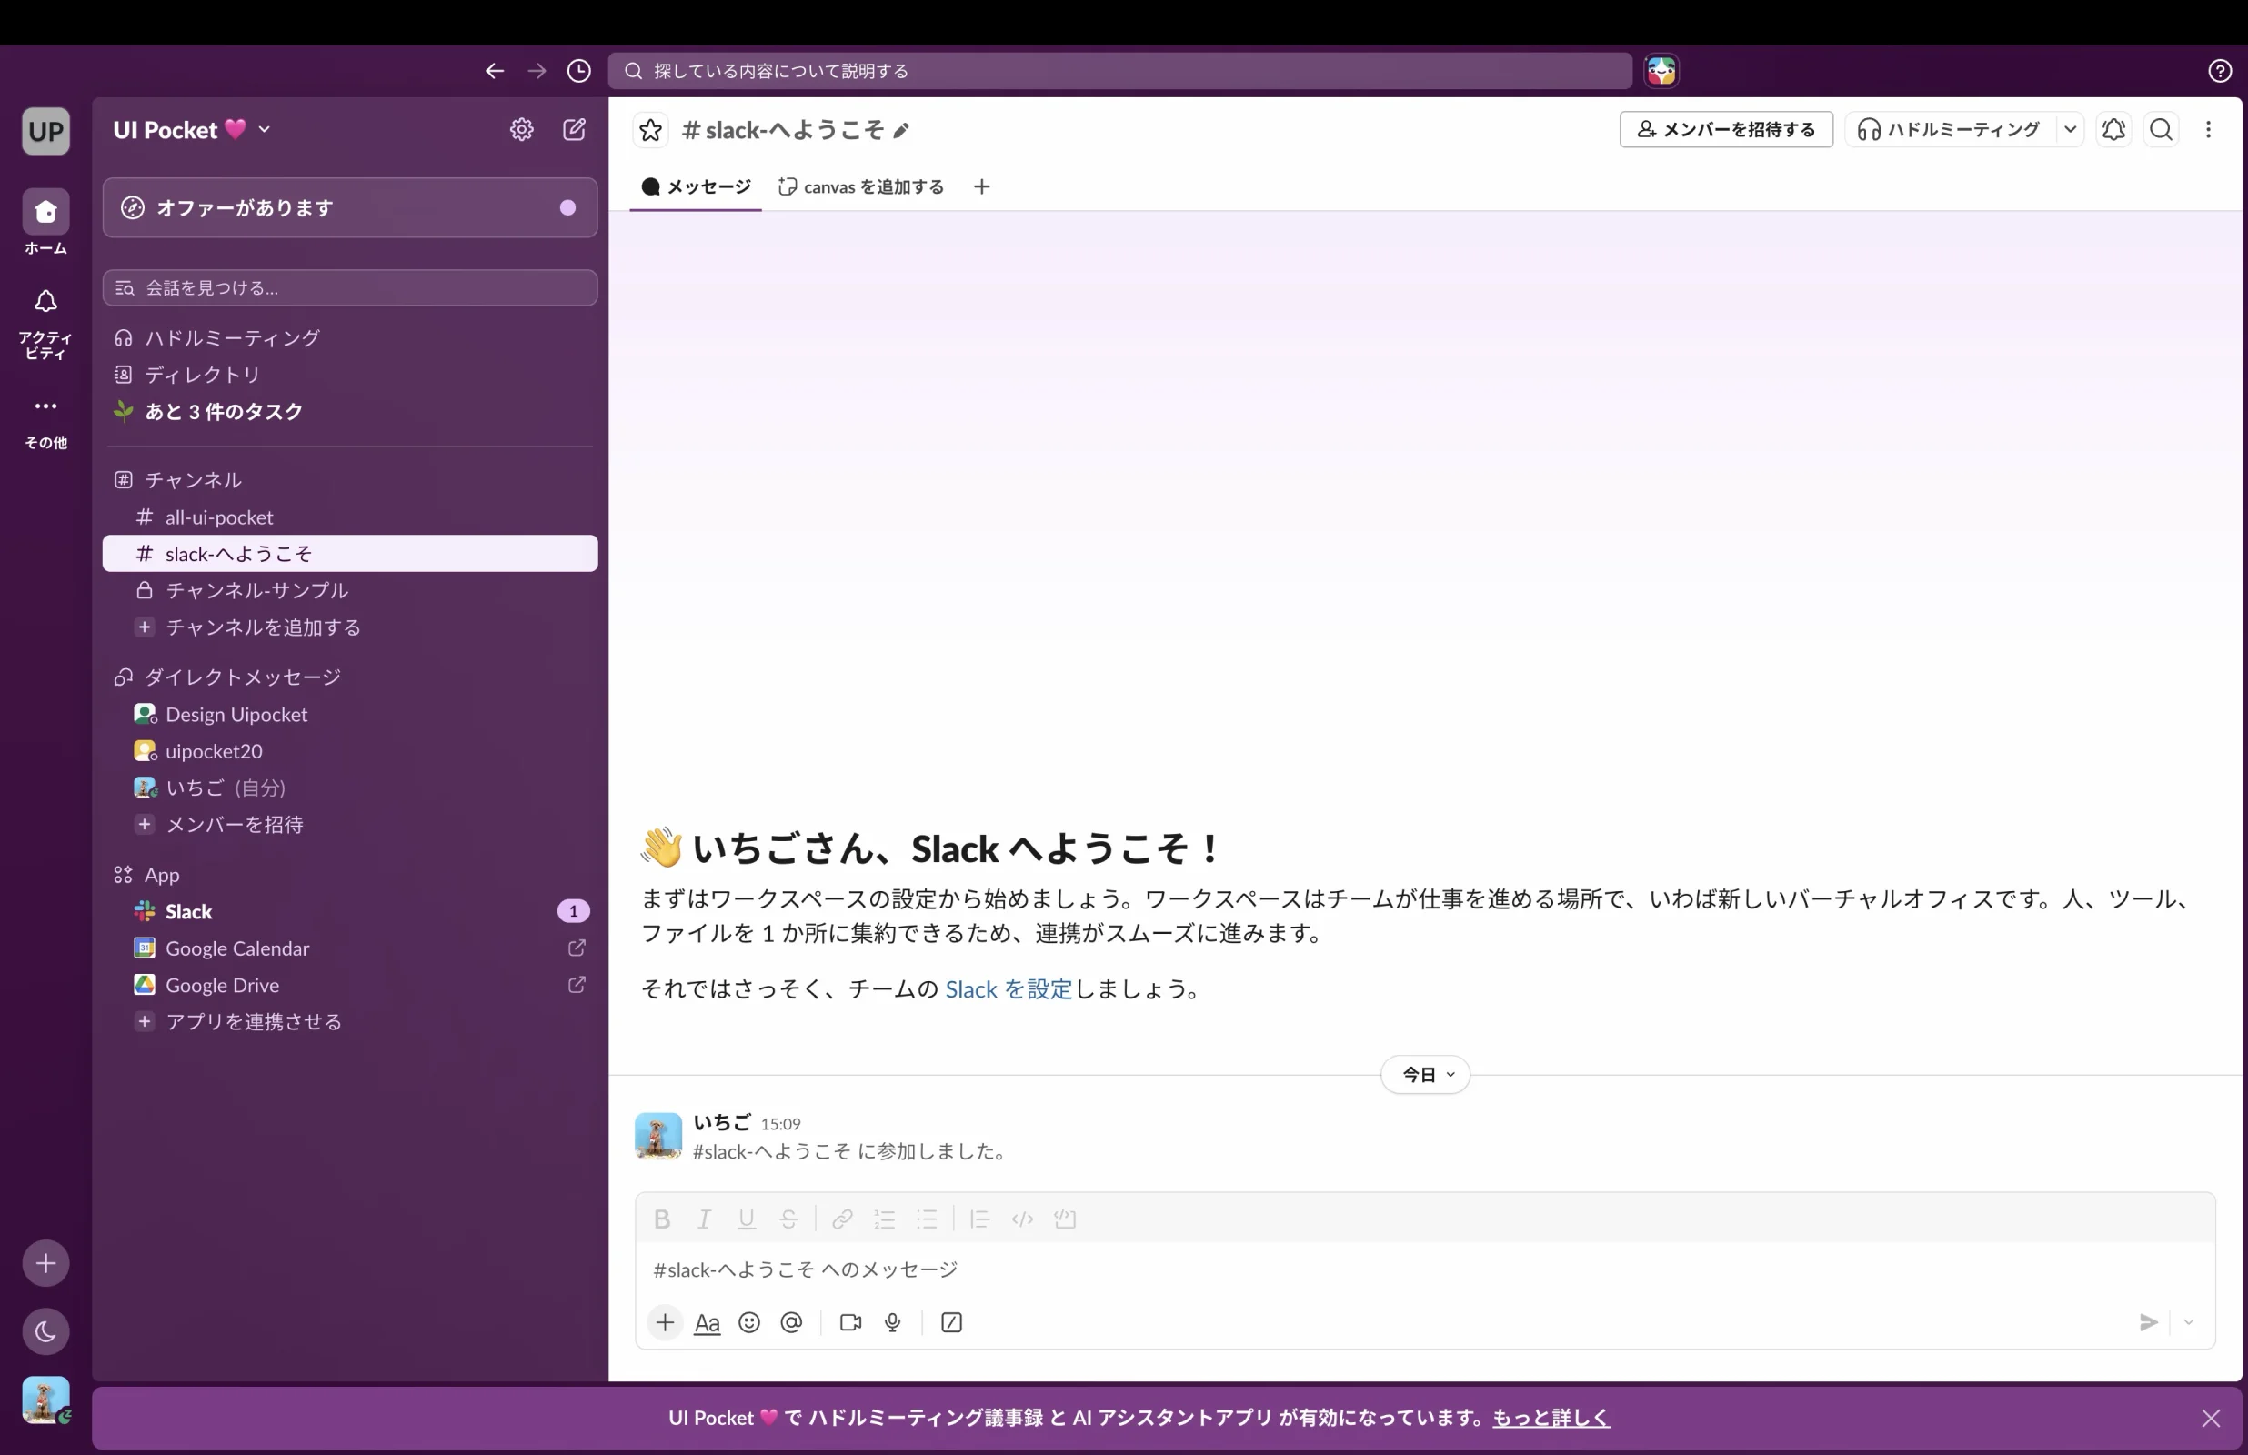This screenshot has height=1455, width=2248.
Task: Record a video clip
Action: coord(850,1323)
